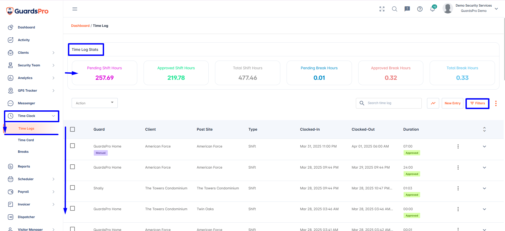Open Time Card submenu item
Viewport: 505px width, 231px height.
(x=26, y=140)
